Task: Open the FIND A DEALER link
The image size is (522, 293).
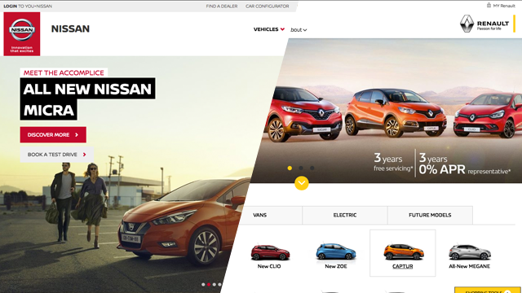Action: (222, 6)
